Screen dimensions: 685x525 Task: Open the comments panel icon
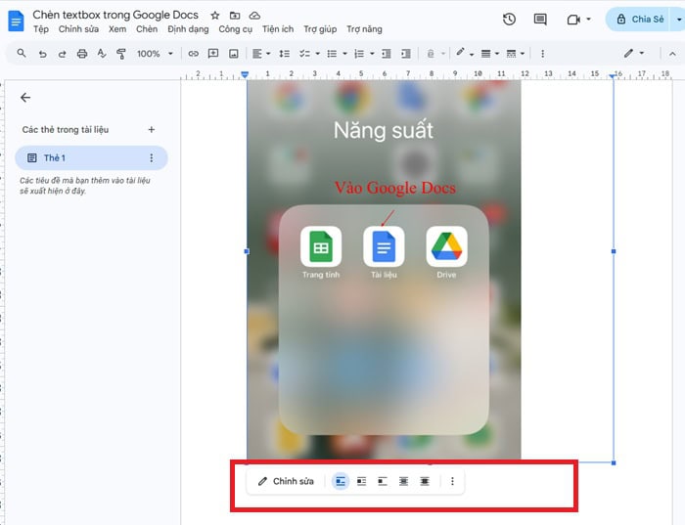click(540, 20)
